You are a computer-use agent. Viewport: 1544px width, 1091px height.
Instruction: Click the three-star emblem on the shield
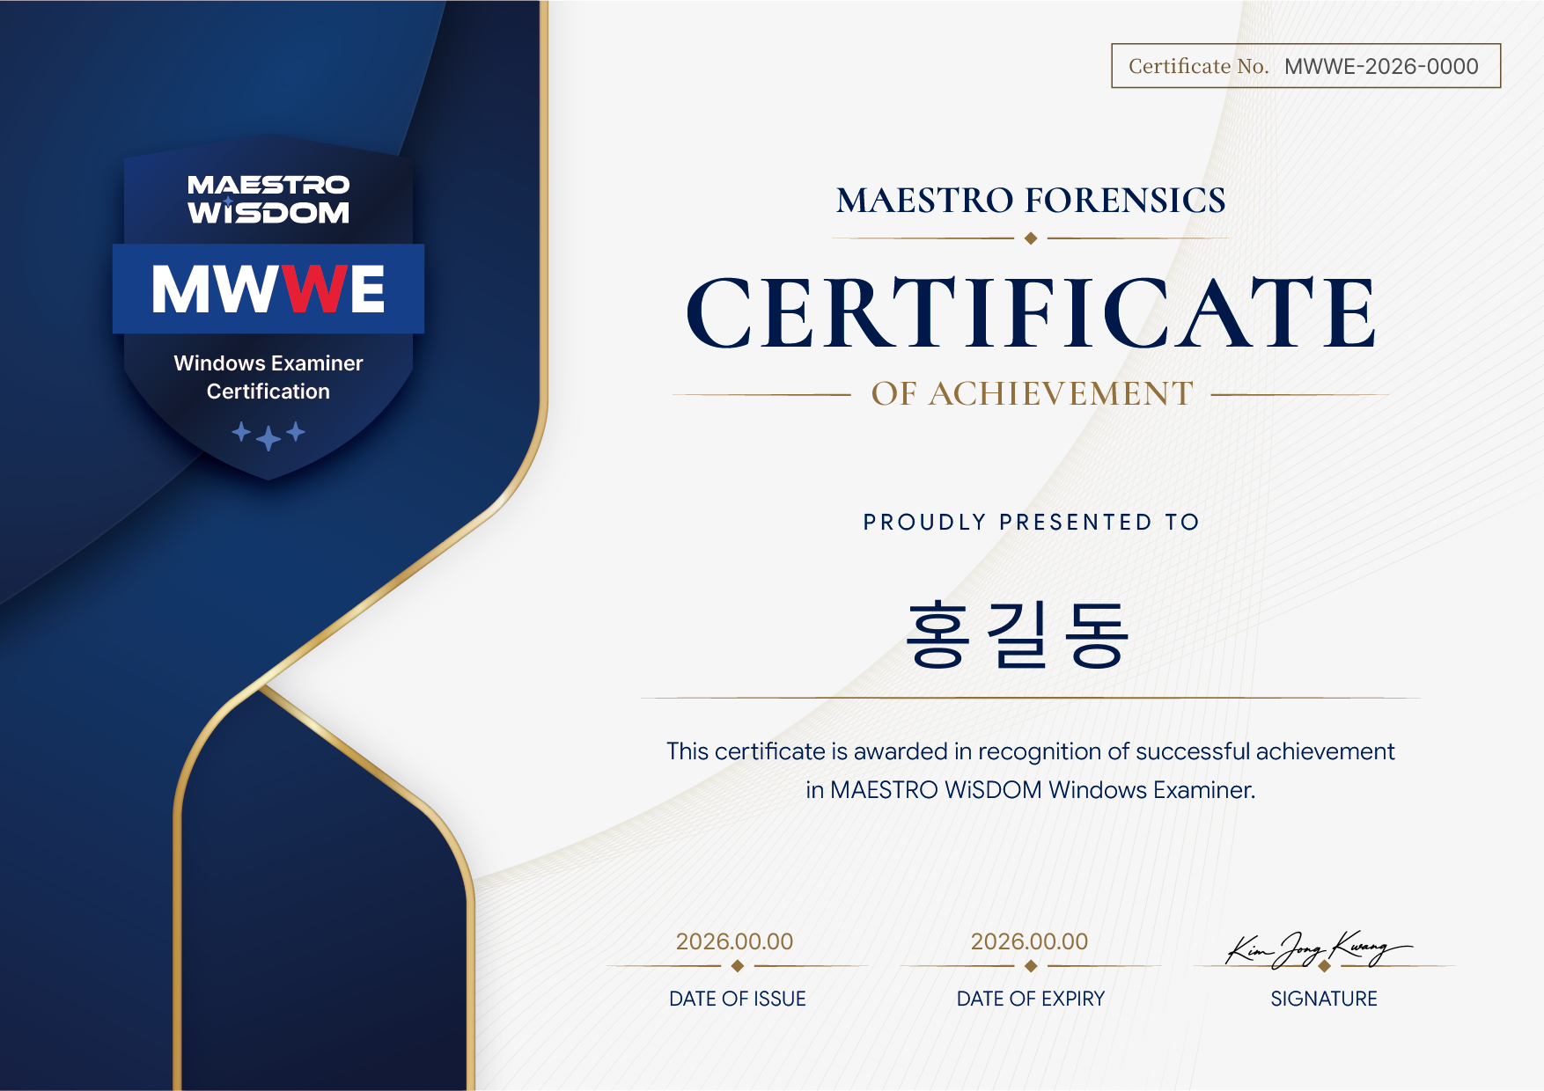click(268, 435)
